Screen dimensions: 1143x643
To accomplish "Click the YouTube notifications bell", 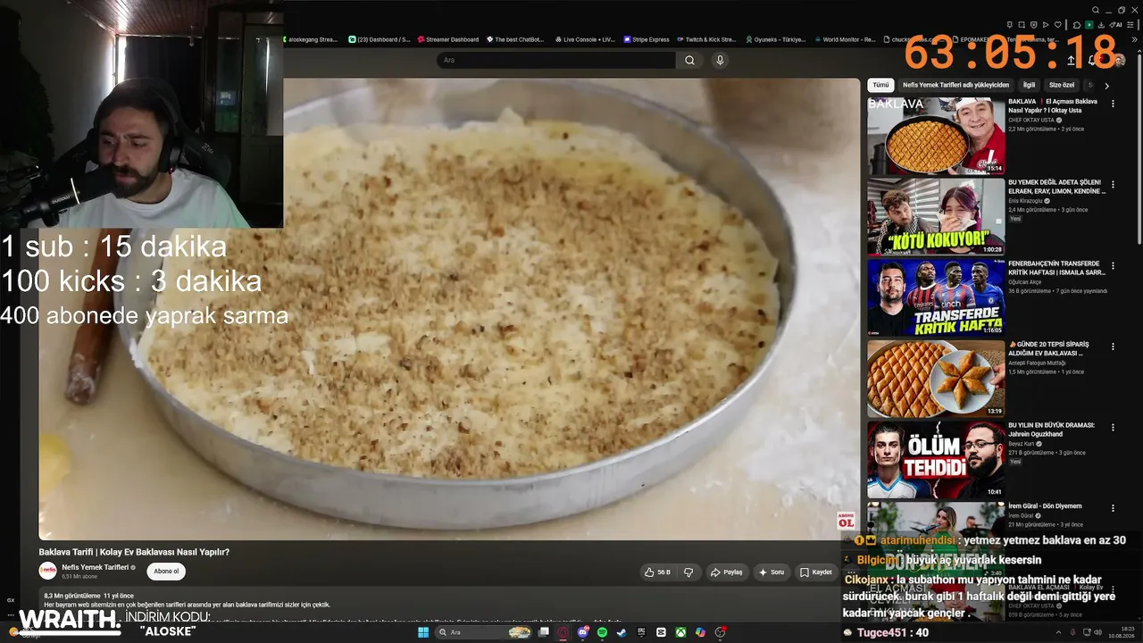I will (1092, 61).
